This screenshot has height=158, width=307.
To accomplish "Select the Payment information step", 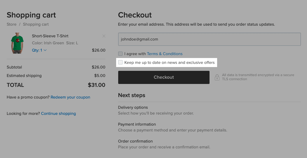I will coord(137,124).
